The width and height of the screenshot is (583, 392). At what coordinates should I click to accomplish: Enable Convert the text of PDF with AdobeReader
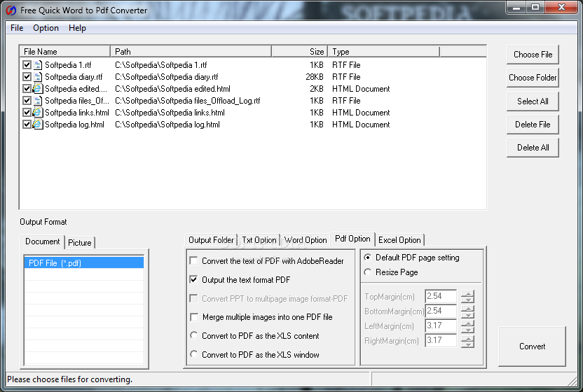click(x=193, y=261)
